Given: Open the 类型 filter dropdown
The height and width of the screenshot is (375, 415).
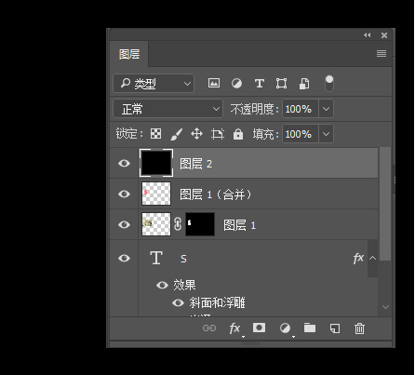Looking at the screenshot, I should pyautogui.click(x=154, y=83).
